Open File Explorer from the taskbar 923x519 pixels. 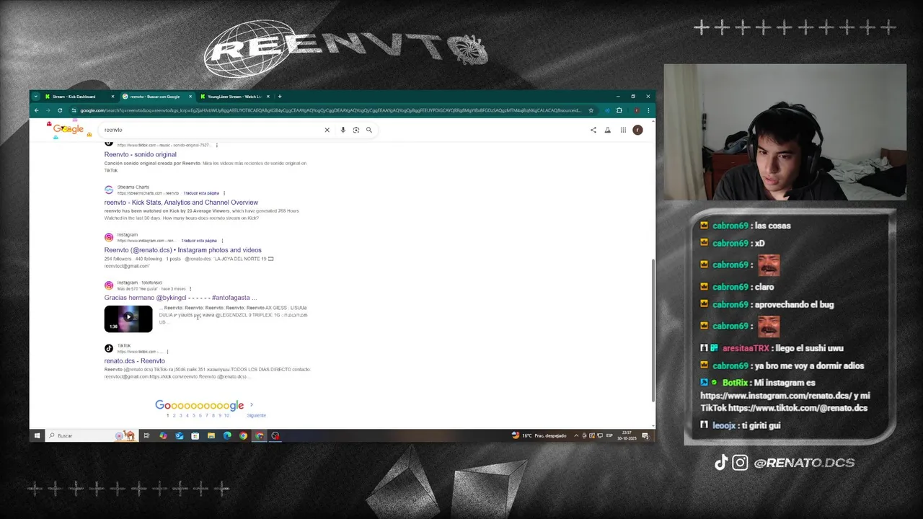point(211,435)
